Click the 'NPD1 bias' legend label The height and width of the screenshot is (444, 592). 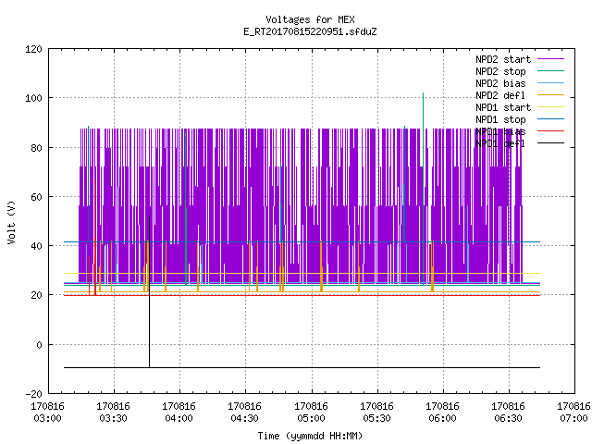500,131
